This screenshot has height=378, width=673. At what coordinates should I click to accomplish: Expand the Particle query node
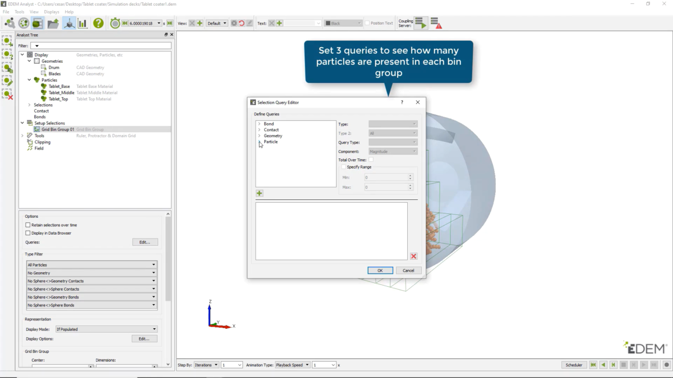coord(259,142)
